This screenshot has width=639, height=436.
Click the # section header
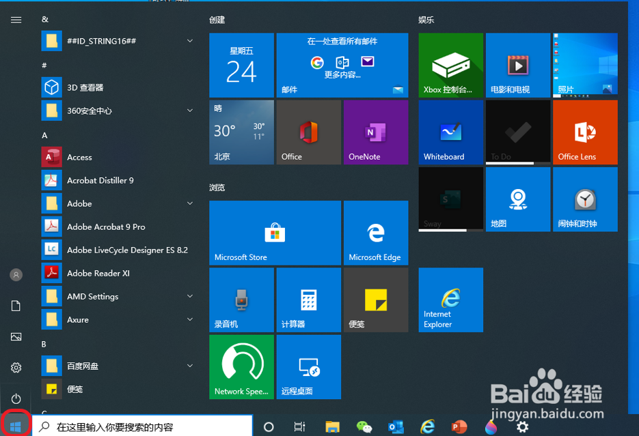point(44,65)
